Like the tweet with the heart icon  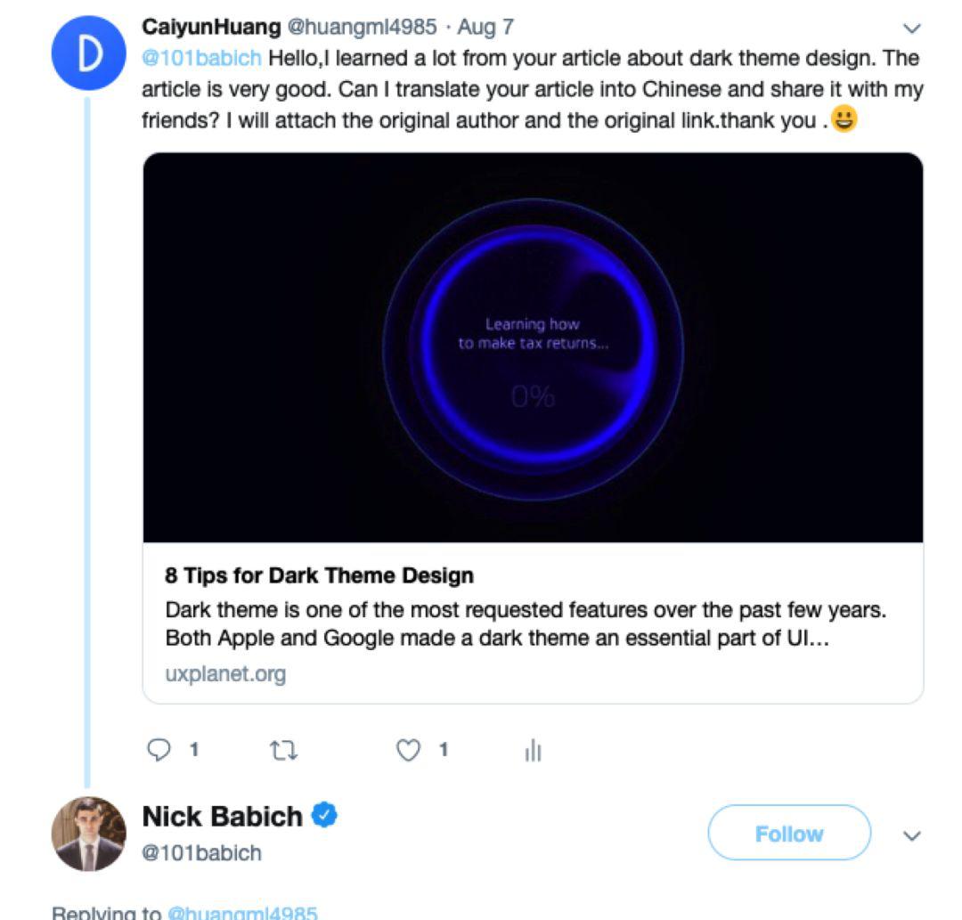click(x=408, y=750)
